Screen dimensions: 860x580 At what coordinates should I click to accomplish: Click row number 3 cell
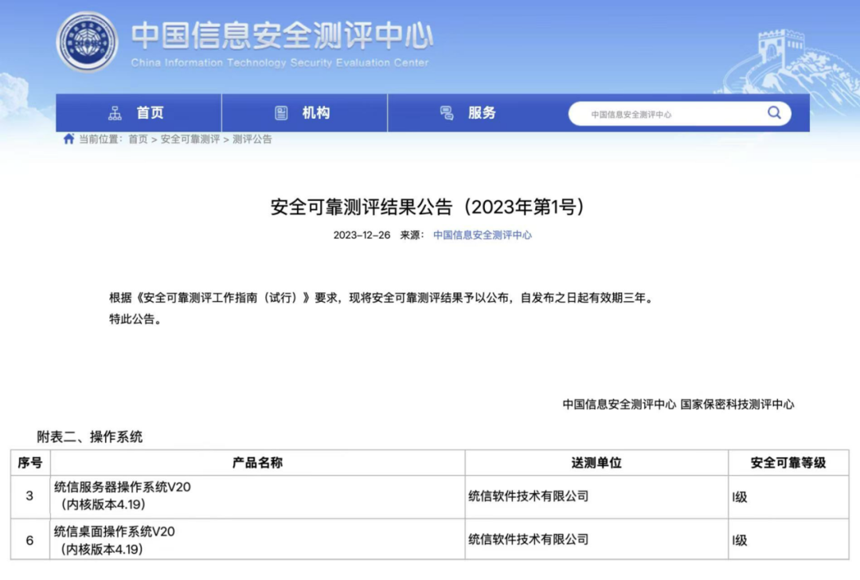point(30,496)
